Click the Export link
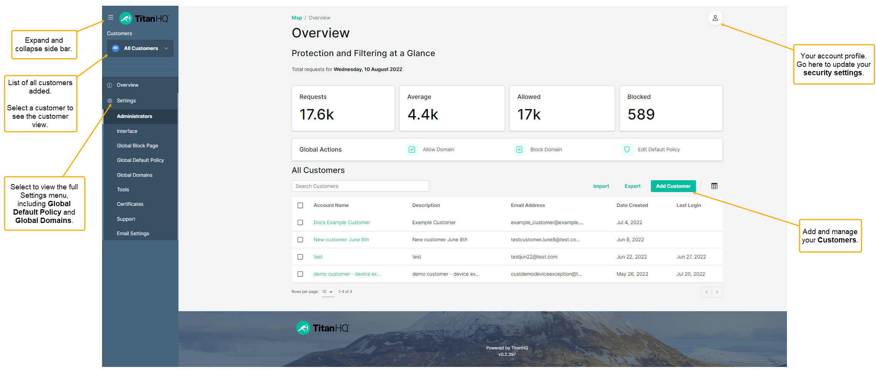The image size is (876, 370). pyautogui.click(x=632, y=186)
